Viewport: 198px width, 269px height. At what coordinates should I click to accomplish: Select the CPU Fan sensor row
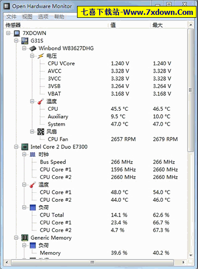click(x=96, y=139)
